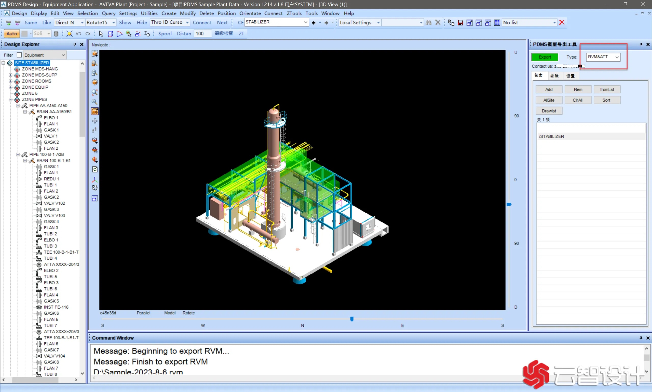
Task: Click the measure distance I-beam icon
Action: click(x=147, y=34)
